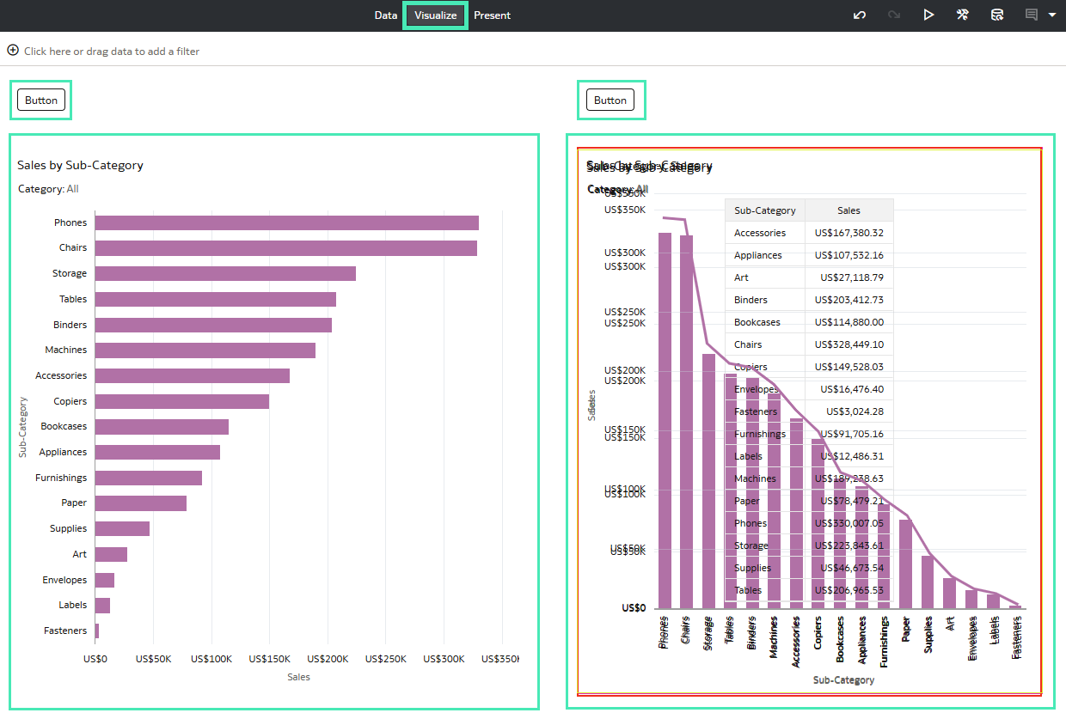1066x719 pixels.
Task: Switch to the Present tab
Action: click(492, 15)
